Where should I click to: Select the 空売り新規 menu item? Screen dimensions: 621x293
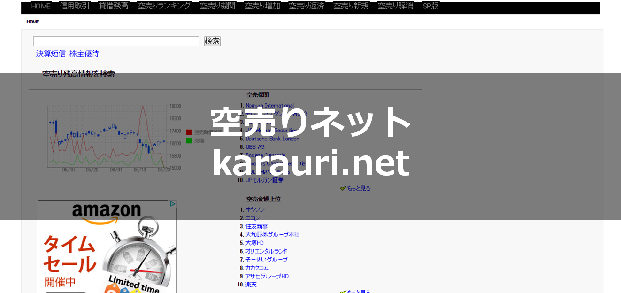click(351, 6)
